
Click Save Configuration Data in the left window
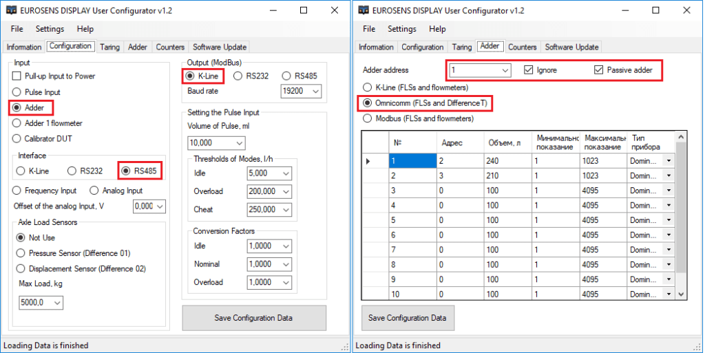254,318
